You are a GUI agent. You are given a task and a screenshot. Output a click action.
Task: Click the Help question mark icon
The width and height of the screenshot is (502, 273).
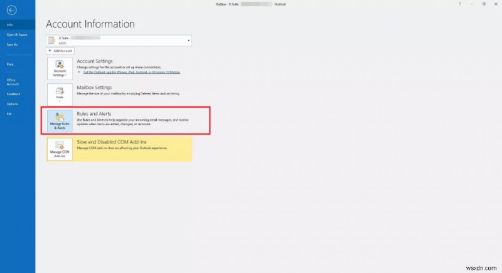click(460, 4)
